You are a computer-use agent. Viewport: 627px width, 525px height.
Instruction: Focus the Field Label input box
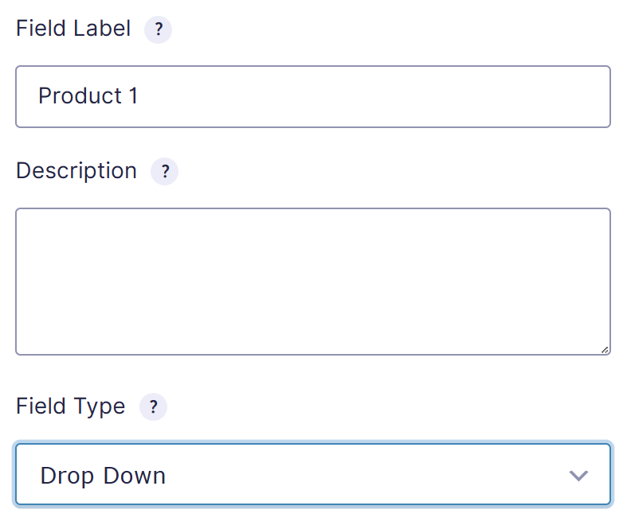pyautogui.click(x=313, y=96)
